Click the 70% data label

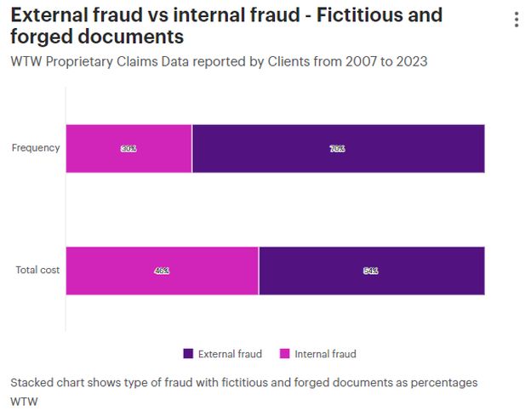338,148
